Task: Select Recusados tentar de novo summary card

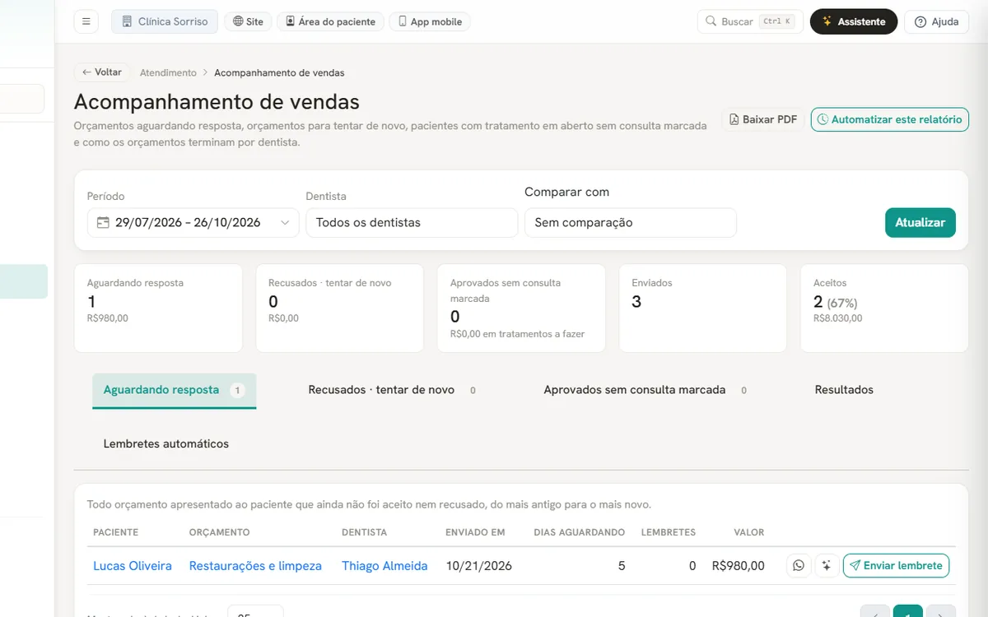Action: tap(340, 308)
